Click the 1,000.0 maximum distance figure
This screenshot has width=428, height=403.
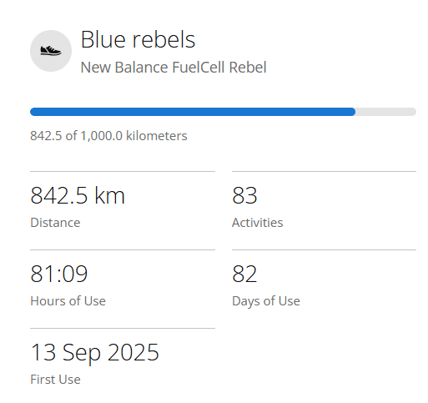tap(101, 136)
